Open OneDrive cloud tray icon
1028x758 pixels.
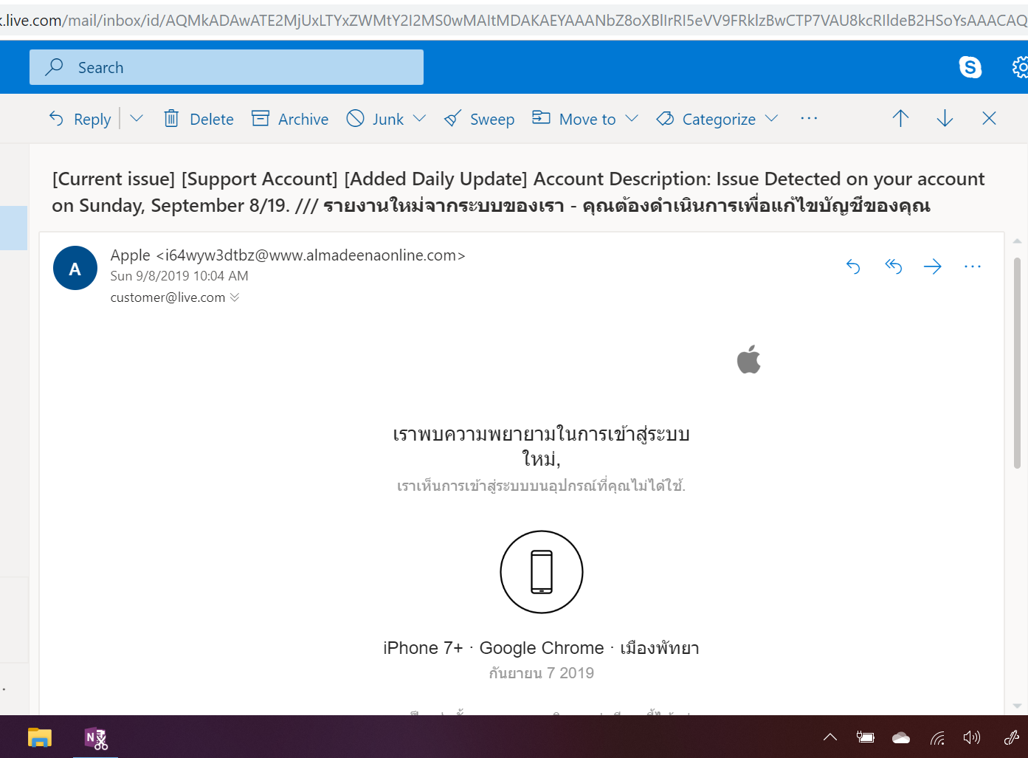[901, 737]
